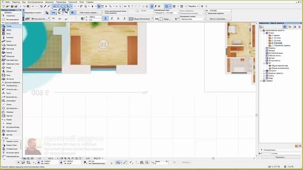Open the Граница зоны dropdown
This screenshot has height=170, width=303.
(193, 19)
